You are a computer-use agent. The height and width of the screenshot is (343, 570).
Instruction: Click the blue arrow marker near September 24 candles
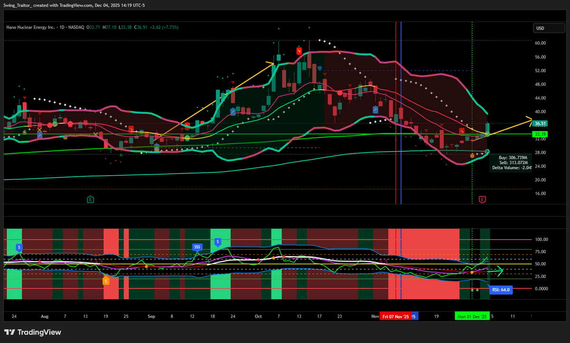coord(233,111)
